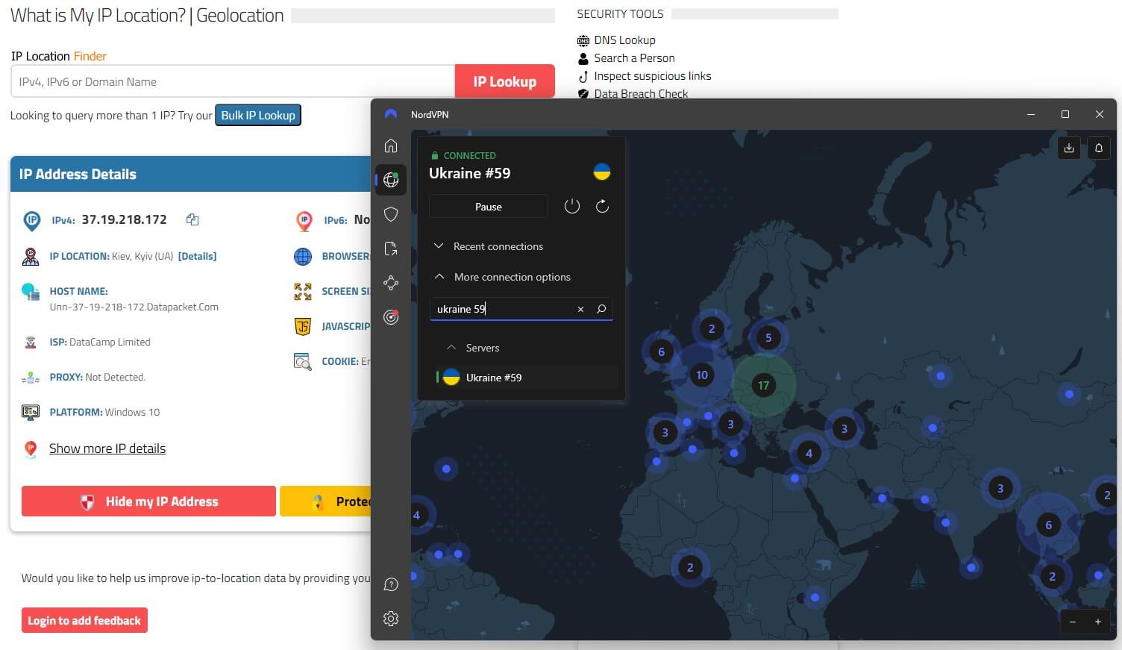The image size is (1122, 650).
Task: Open Inspect suspicious links tool
Action: [x=652, y=76]
